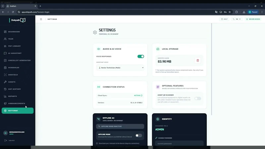265x149 pixels.
Task: Click the SOP History clock icon
Action: click(5, 89)
